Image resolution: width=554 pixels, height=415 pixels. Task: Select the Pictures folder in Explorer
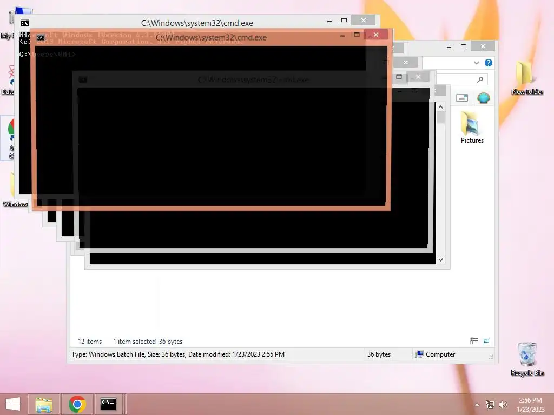tap(472, 127)
